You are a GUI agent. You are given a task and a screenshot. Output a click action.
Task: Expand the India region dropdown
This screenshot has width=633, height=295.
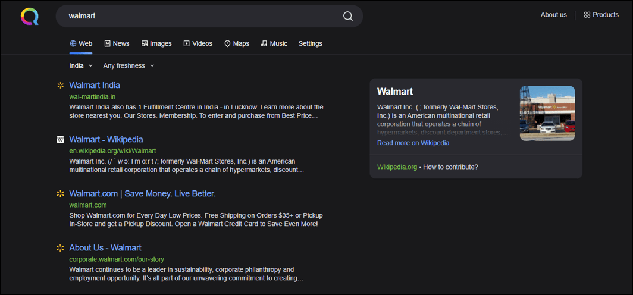point(81,65)
